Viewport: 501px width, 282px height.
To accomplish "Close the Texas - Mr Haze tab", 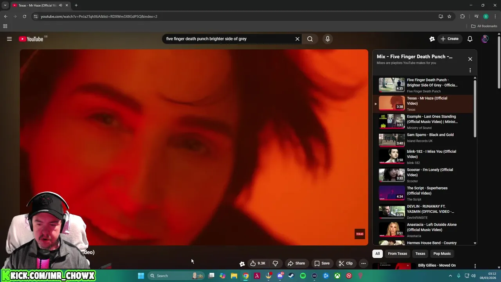I will [67, 5].
